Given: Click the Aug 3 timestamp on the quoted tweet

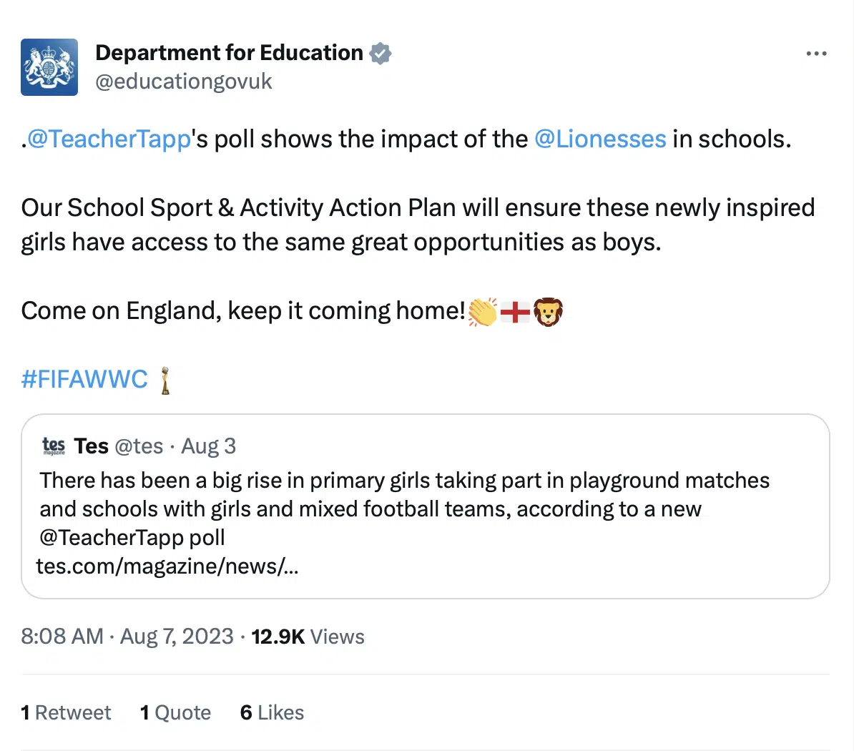Looking at the screenshot, I should pos(208,445).
